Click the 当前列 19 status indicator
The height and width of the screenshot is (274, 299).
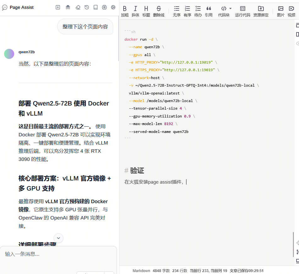click(x=219, y=271)
